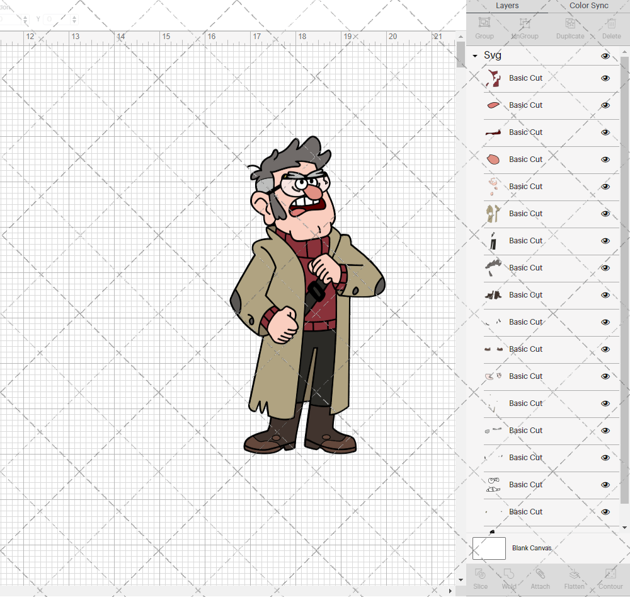Click canvas horizontal scroll-right arrow
Image resolution: width=630 pixels, height=597 pixels.
(450, 591)
